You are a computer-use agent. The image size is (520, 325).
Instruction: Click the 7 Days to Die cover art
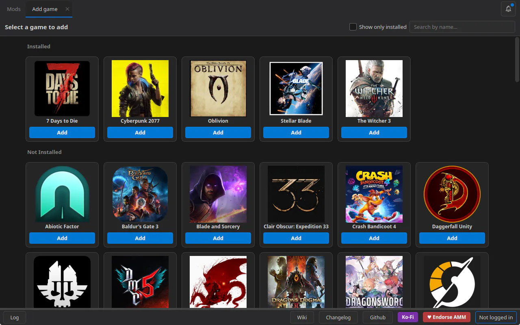pyautogui.click(x=62, y=89)
